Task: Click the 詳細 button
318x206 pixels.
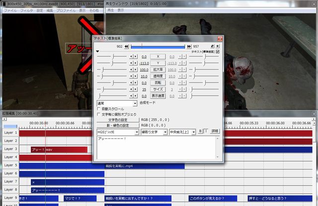Action: (x=215, y=131)
